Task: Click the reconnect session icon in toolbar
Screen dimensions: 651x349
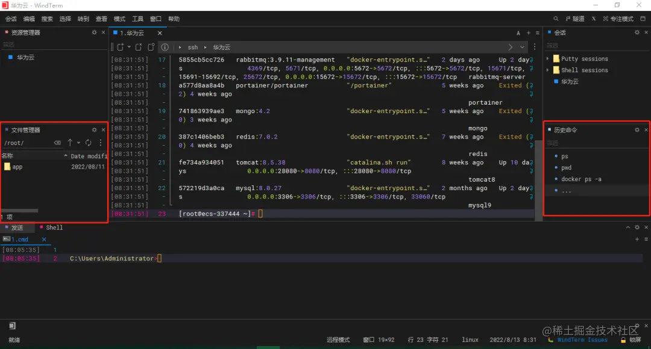Action: (151, 47)
